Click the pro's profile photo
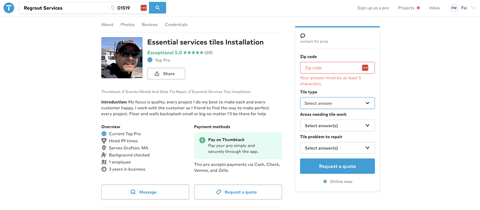 tap(121, 57)
